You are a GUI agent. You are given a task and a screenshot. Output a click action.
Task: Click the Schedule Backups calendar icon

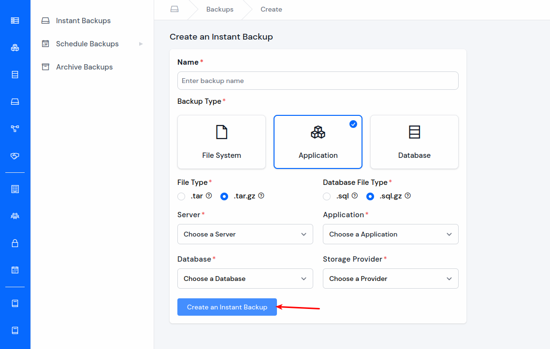click(45, 44)
